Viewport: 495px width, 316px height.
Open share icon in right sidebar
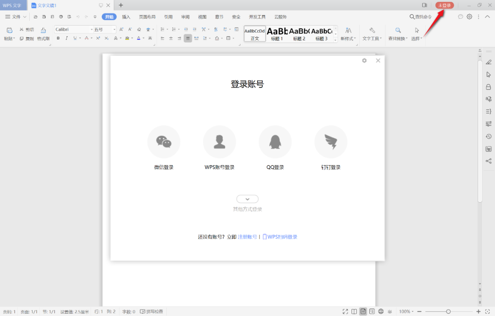(489, 161)
